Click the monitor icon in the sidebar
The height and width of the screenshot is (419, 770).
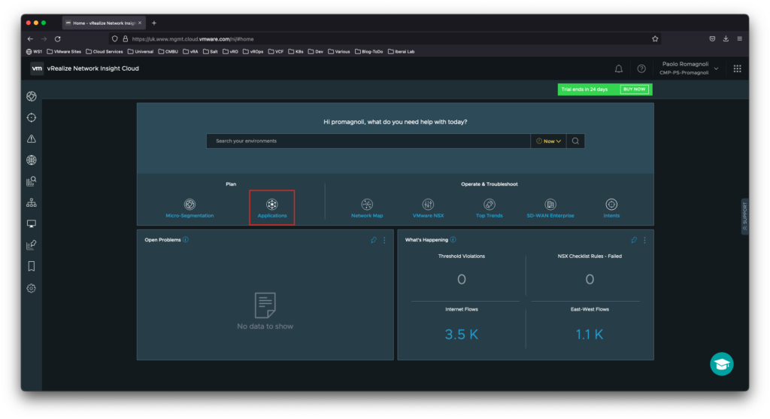pyautogui.click(x=32, y=224)
